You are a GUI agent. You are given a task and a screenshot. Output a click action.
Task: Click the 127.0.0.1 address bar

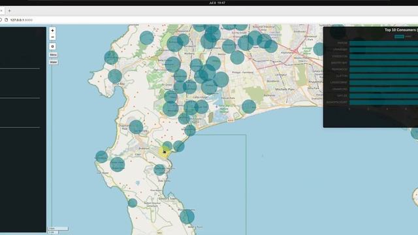(22, 20)
